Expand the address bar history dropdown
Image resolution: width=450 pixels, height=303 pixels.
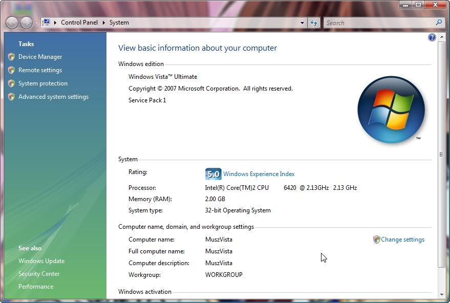coord(302,23)
